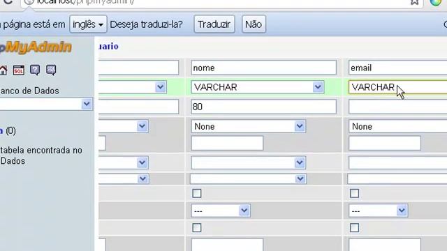
Task: Click the empty length field for email column
Action: coord(397,107)
